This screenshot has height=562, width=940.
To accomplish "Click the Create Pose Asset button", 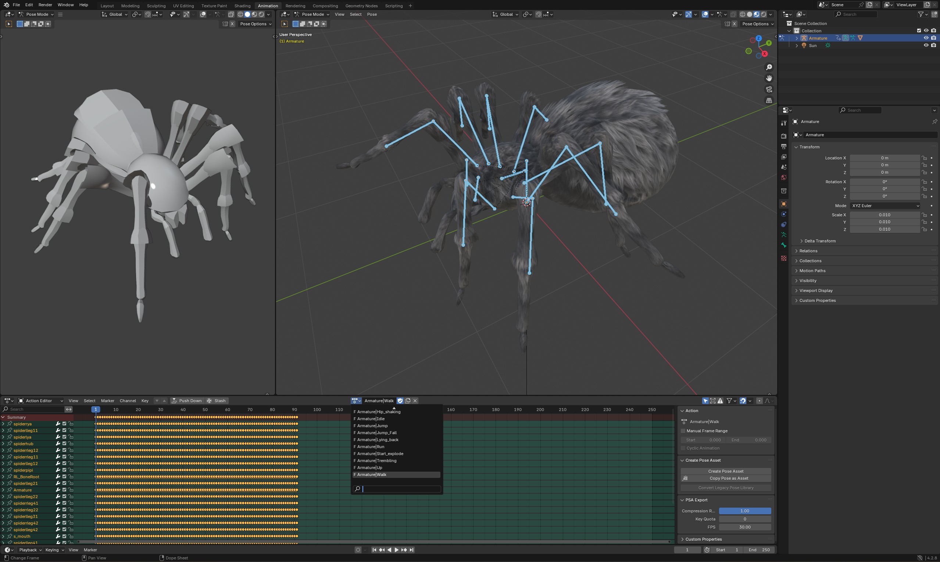I will coord(725,471).
